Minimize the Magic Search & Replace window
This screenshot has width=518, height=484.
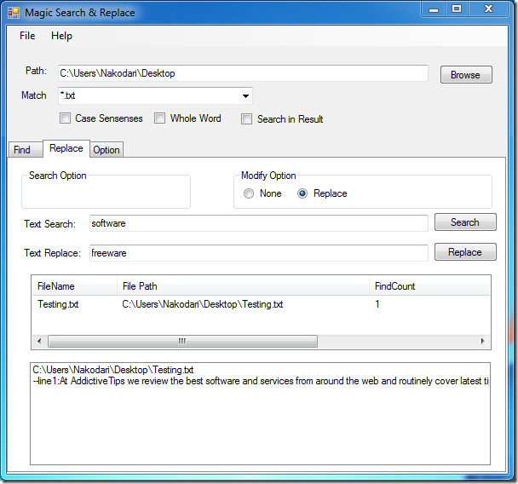tap(434, 9)
